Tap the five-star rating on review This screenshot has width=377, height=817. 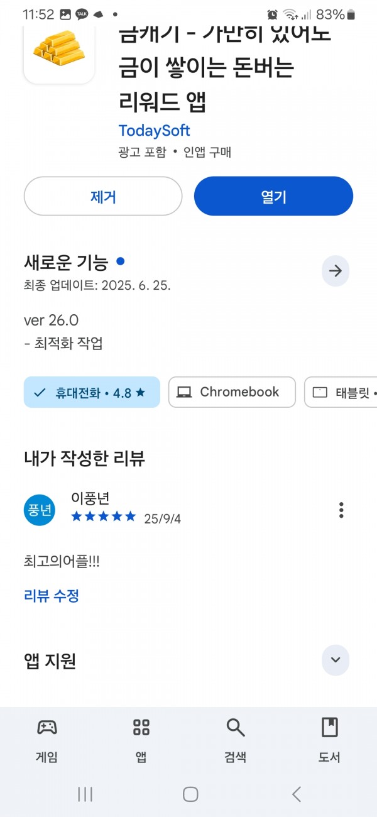103,517
